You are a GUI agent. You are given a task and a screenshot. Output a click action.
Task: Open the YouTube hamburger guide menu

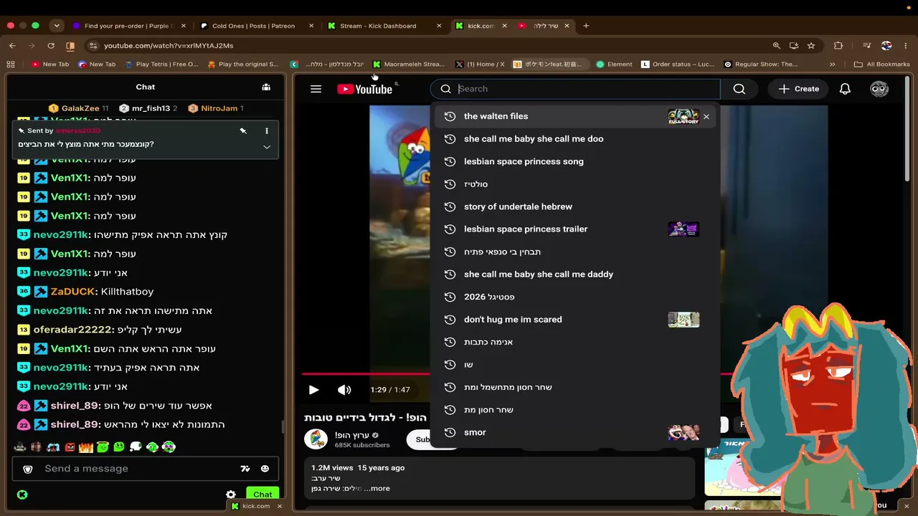click(316, 89)
